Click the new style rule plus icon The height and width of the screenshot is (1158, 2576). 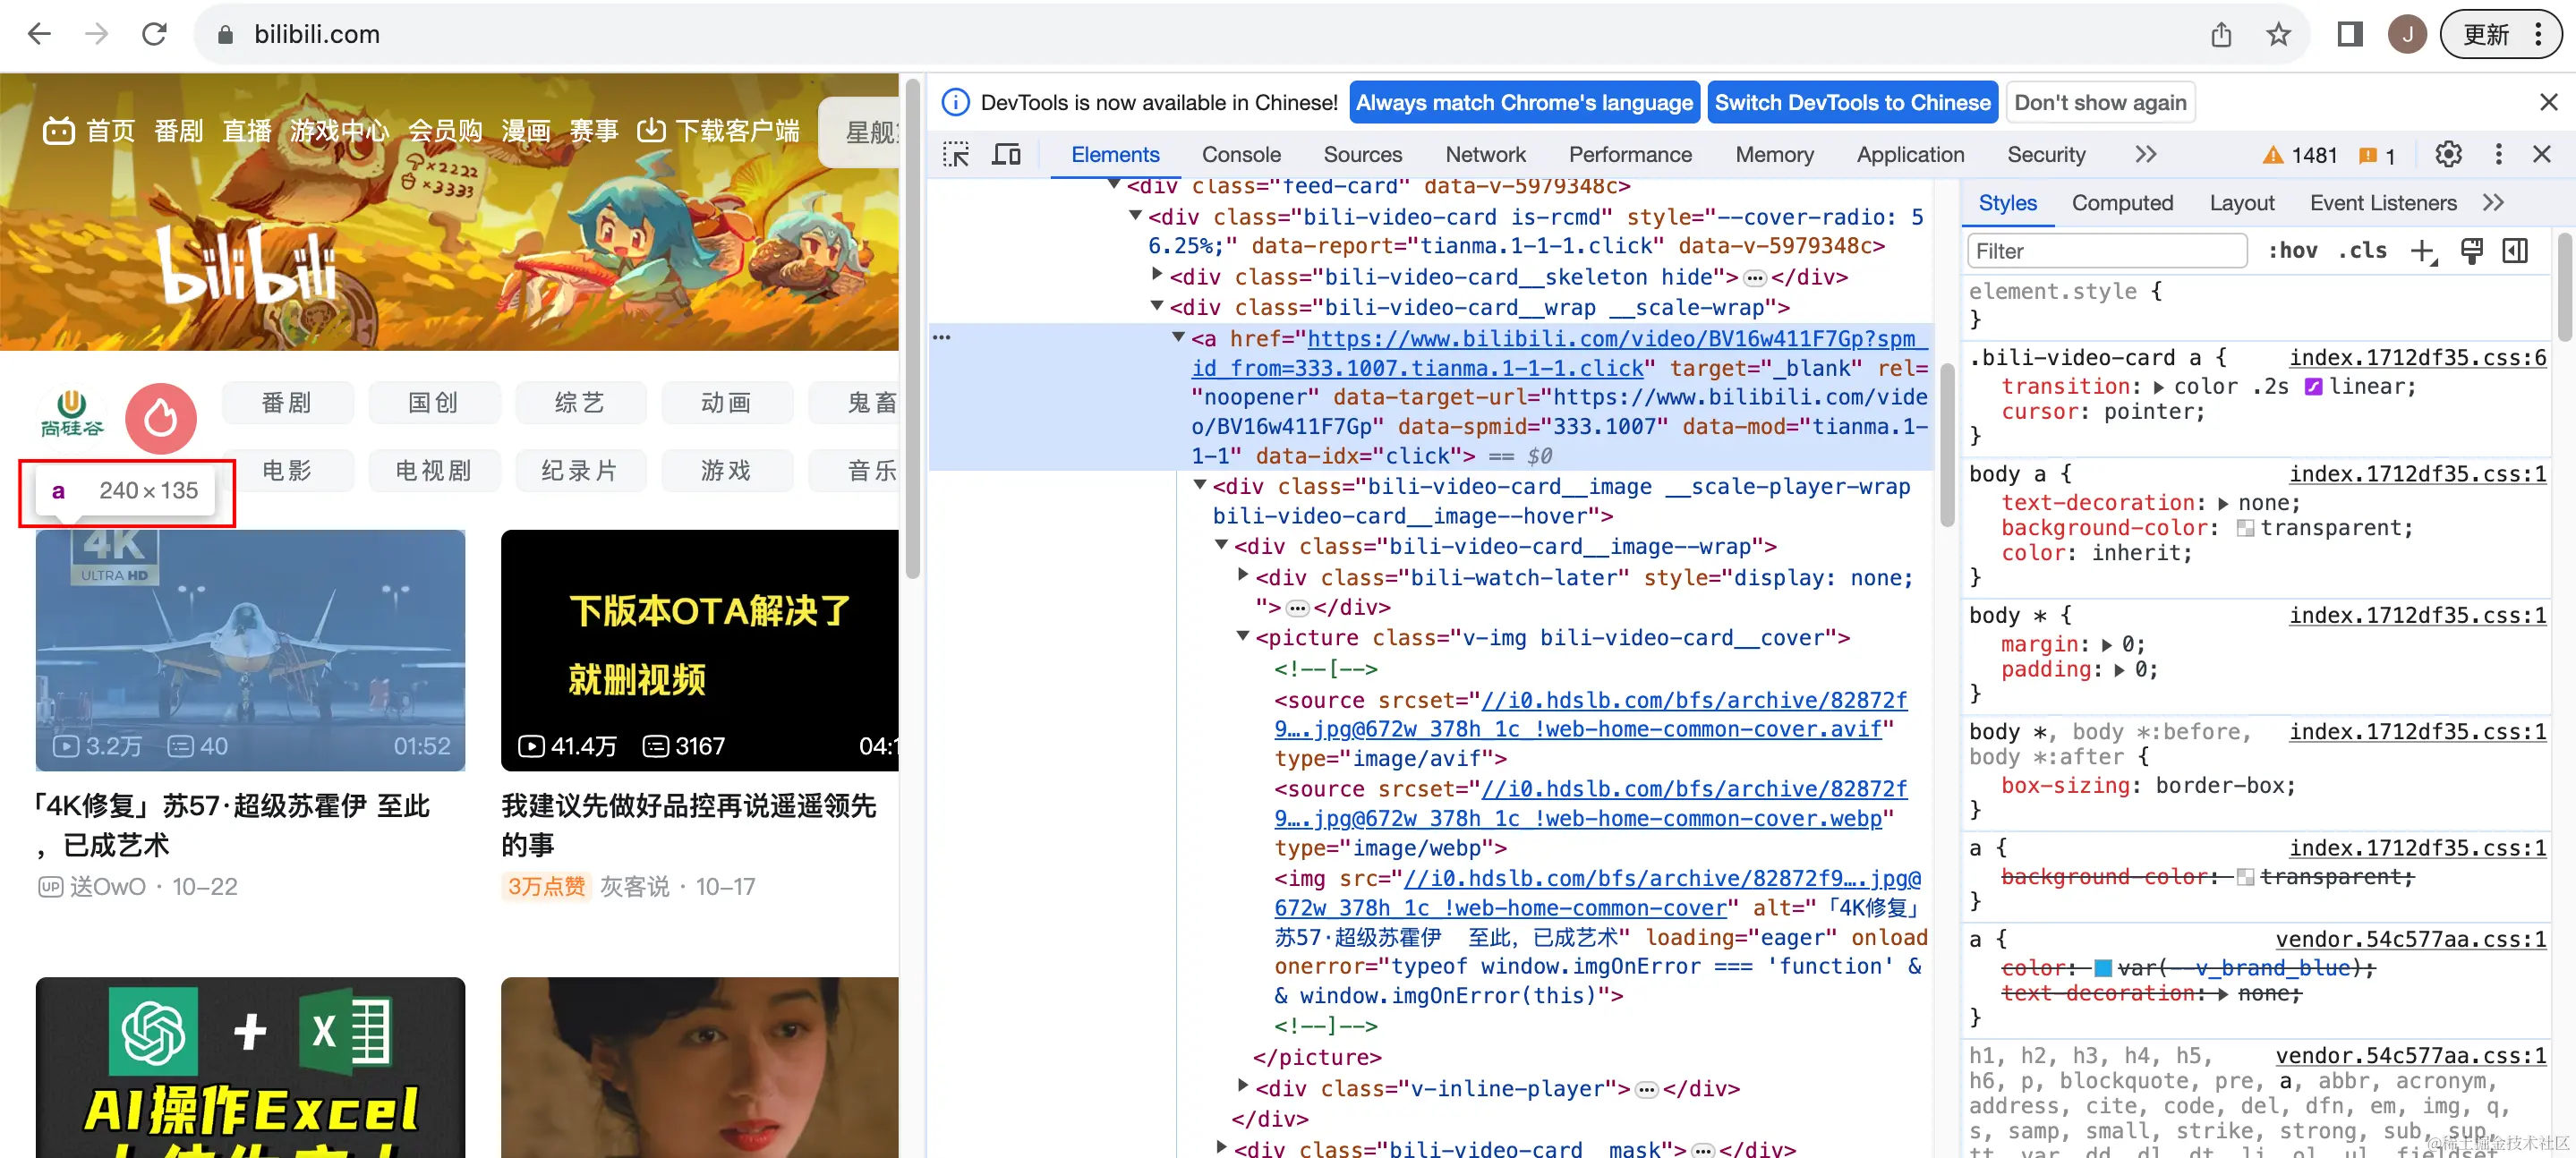(2422, 251)
